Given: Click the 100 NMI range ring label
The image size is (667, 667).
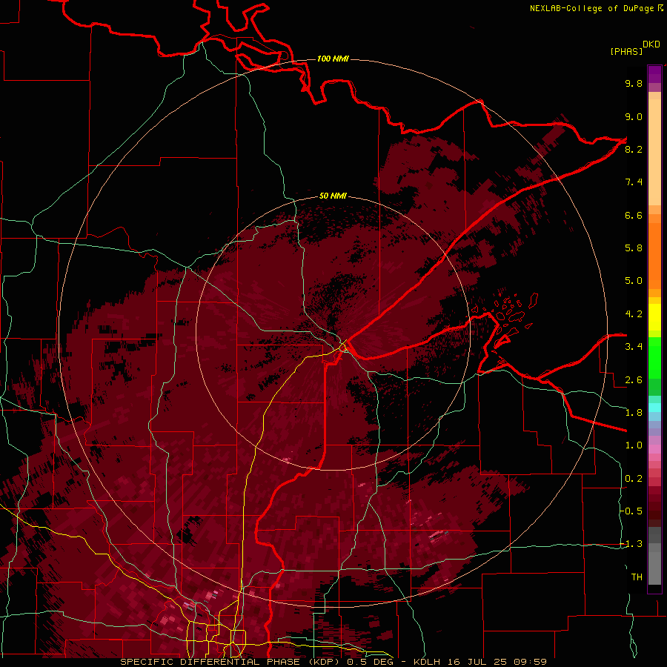Looking at the screenshot, I should click(333, 59).
